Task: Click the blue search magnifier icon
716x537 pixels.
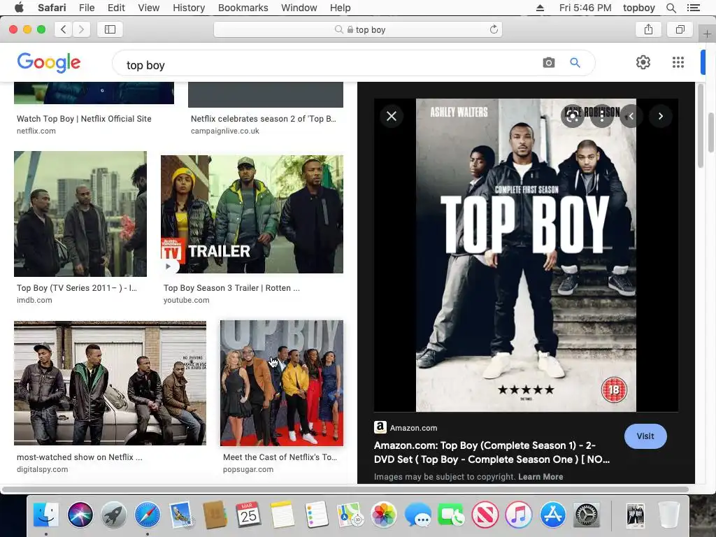Action: pyautogui.click(x=575, y=62)
